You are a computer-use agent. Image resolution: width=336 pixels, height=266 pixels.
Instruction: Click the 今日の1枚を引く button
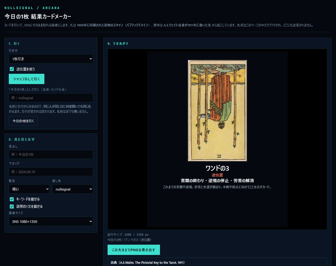[x=23, y=121]
